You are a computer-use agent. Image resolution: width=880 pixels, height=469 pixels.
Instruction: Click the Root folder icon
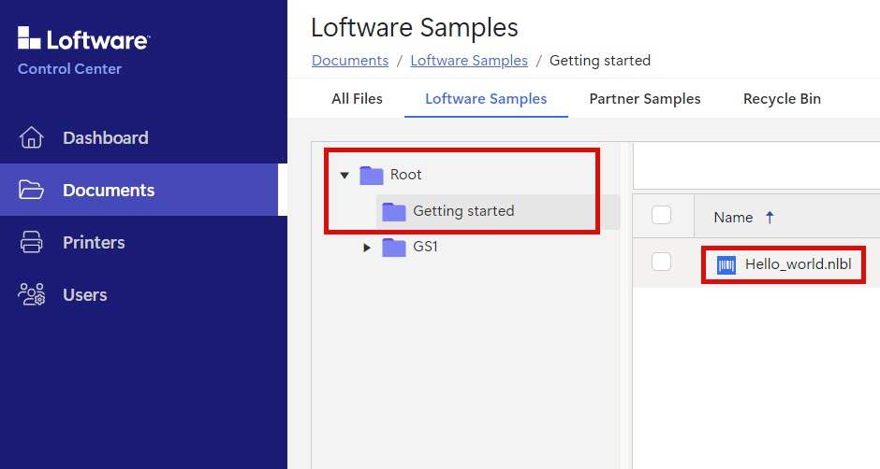[372, 175]
